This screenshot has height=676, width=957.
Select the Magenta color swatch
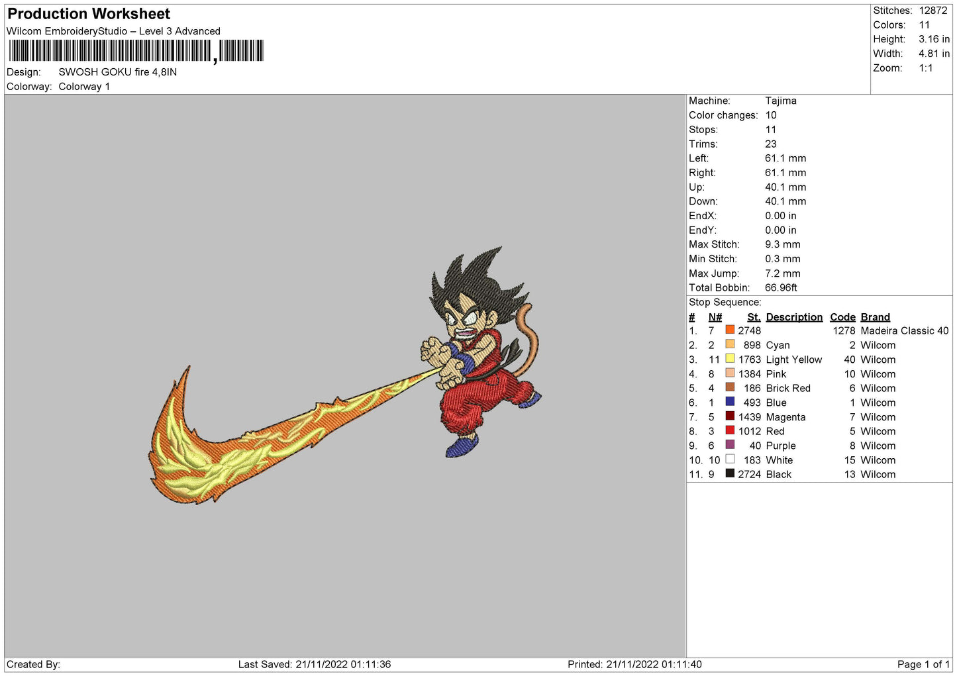[729, 416]
